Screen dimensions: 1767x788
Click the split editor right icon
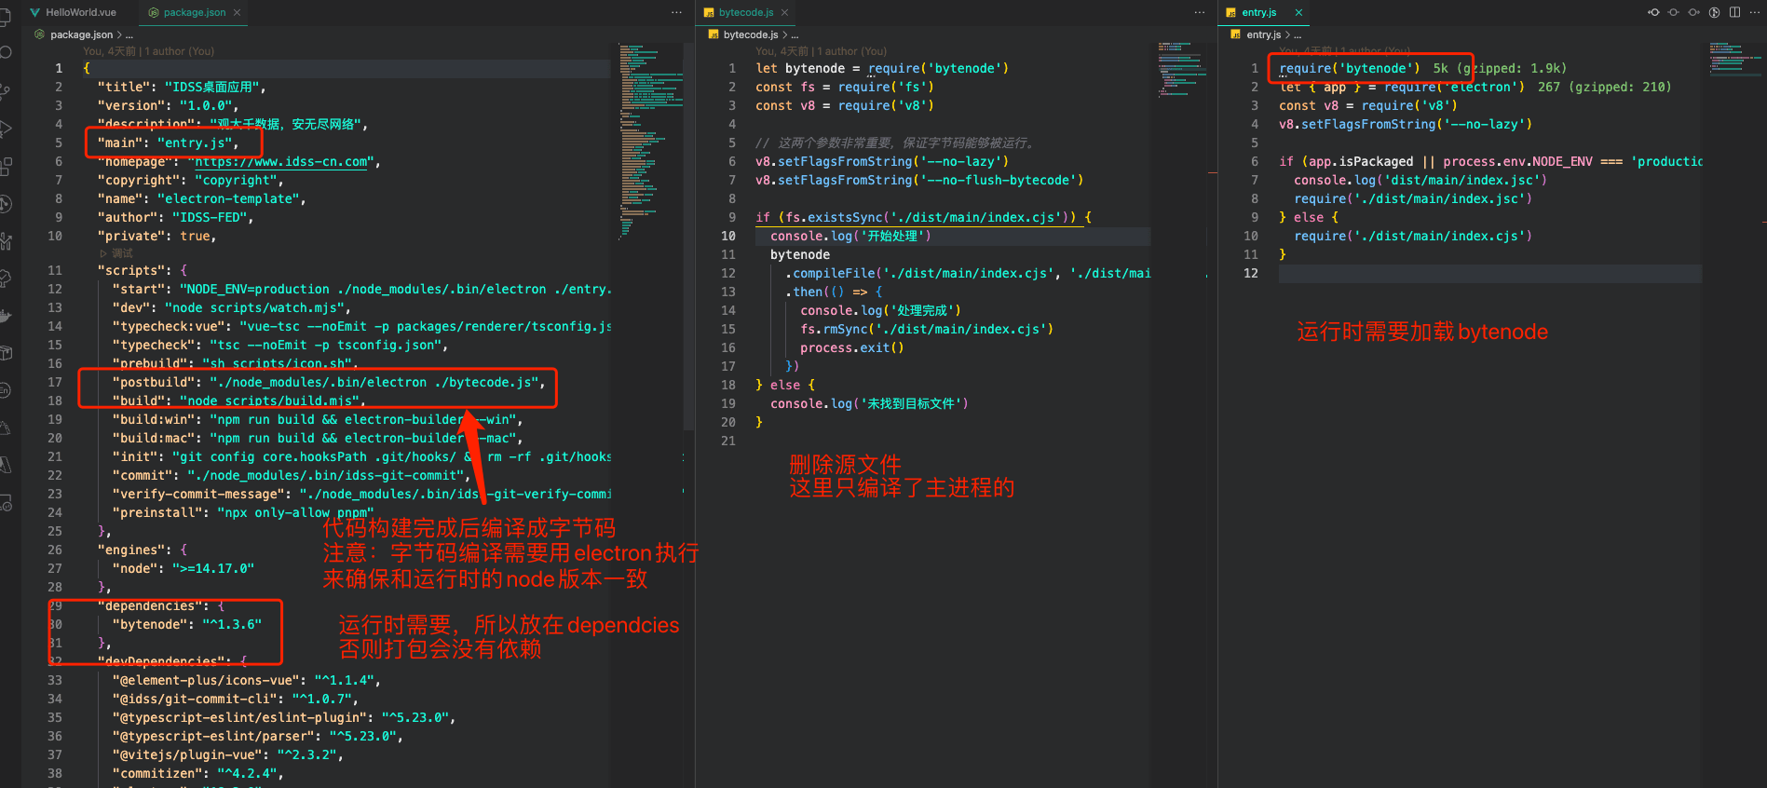click(x=1734, y=12)
